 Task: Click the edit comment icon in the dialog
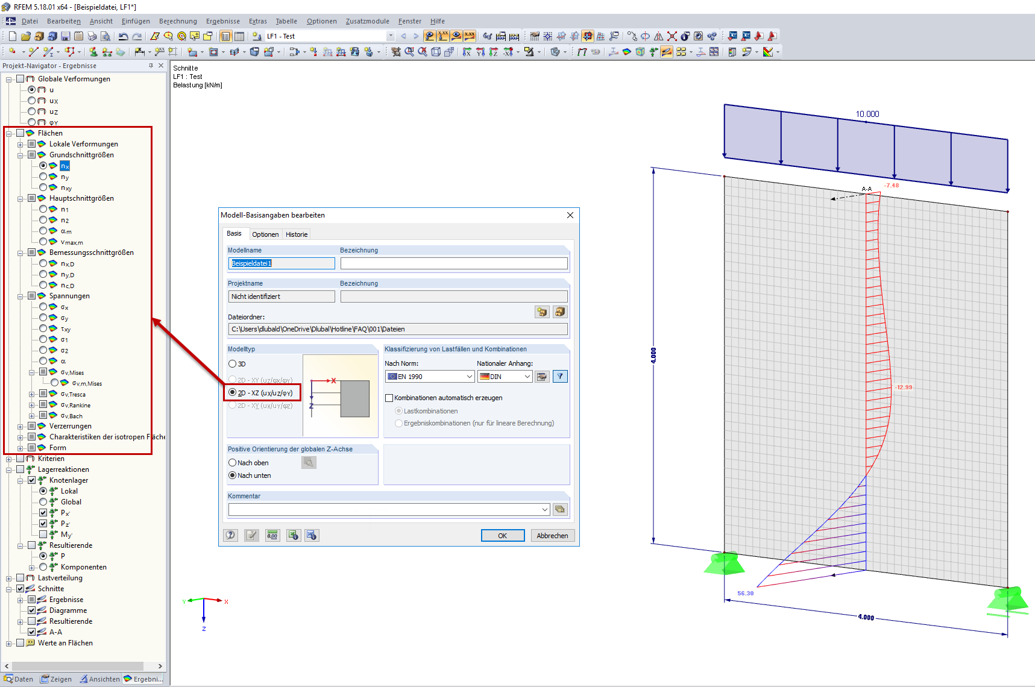(x=252, y=535)
